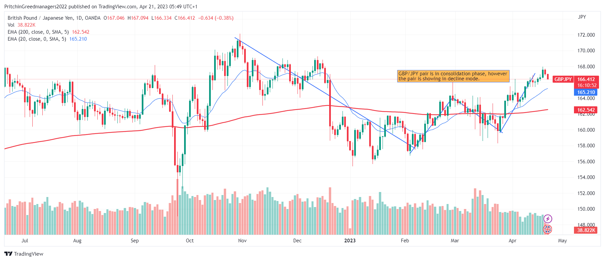The width and height of the screenshot is (605, 261).
Task: Click the EMA 20 indicator legend
Action: [x=47, y=39]
